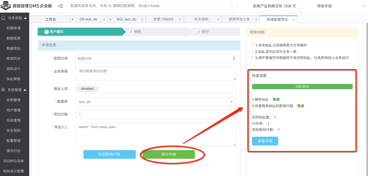Open 任务管理 in sidebar

pos(13,120)
